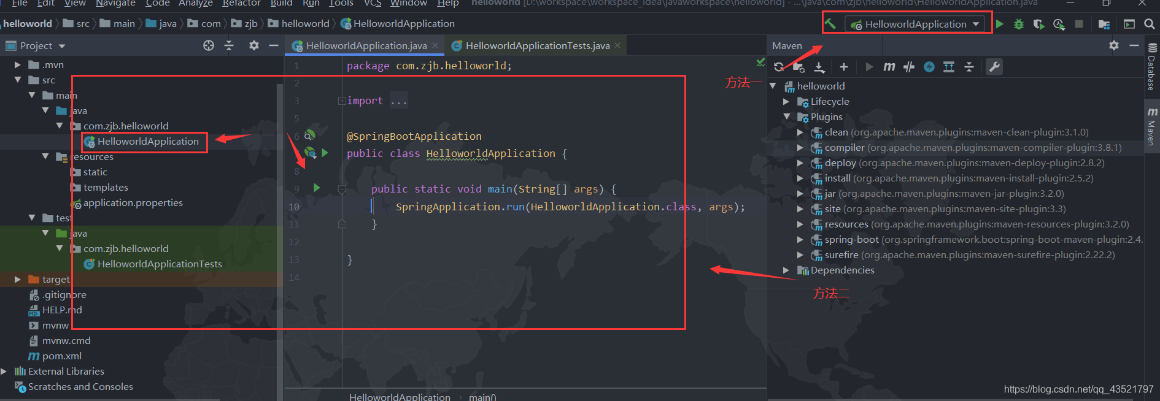Expand the spring-boot plugin node

[800, 239]
